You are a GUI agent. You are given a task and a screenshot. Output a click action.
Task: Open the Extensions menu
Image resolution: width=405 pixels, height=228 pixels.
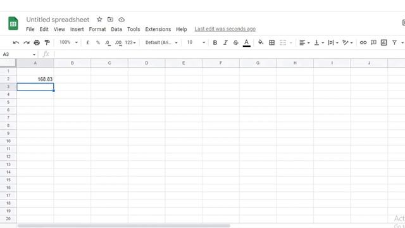(x=158, y=29)
